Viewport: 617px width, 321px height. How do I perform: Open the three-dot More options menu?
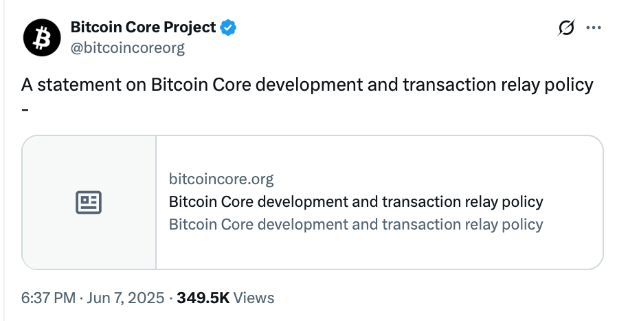coord(593,28)
